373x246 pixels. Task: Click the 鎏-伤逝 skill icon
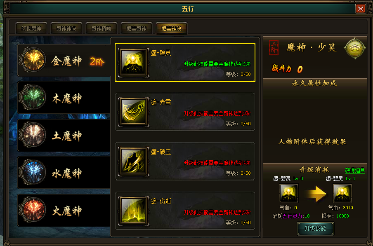[133, 211]
